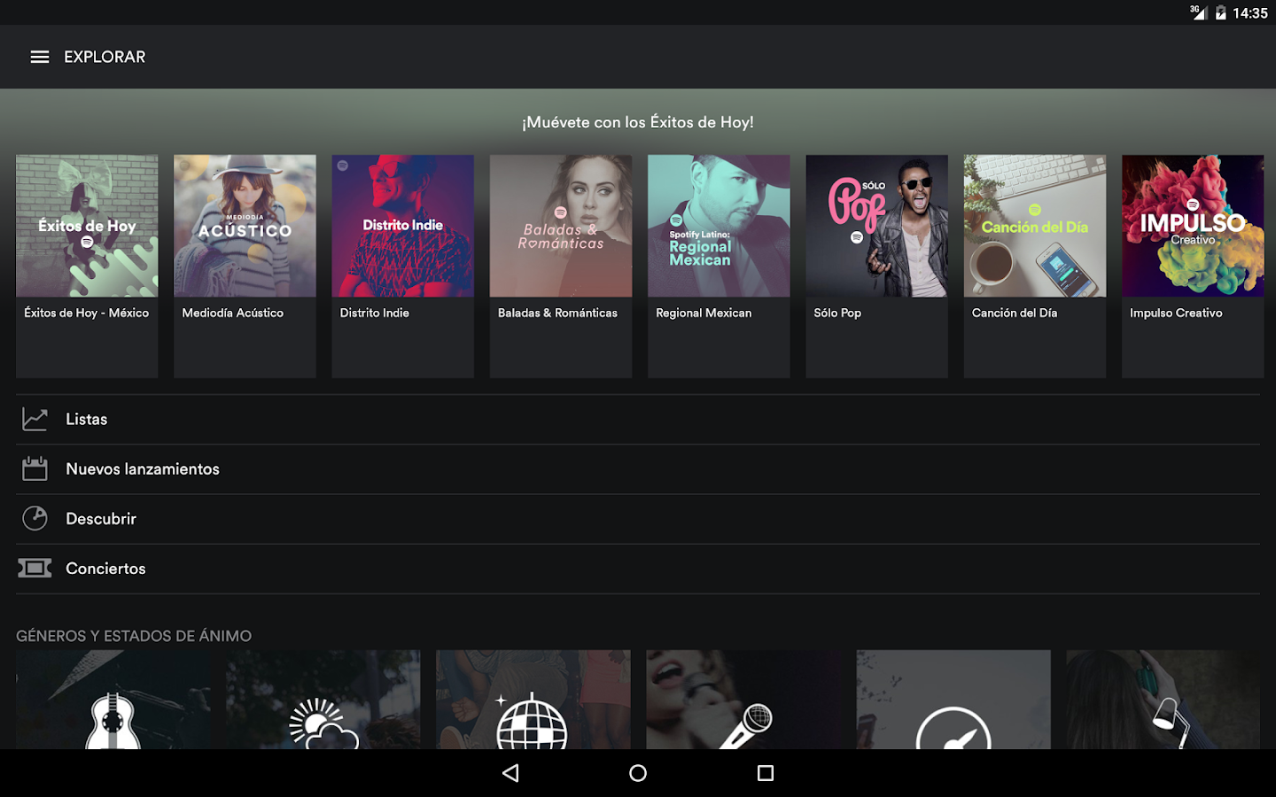Select the 'Mediodía Acústico' title text
Image resolution: width=1276 pixels, height=797 pixels.
pos(233,313)
